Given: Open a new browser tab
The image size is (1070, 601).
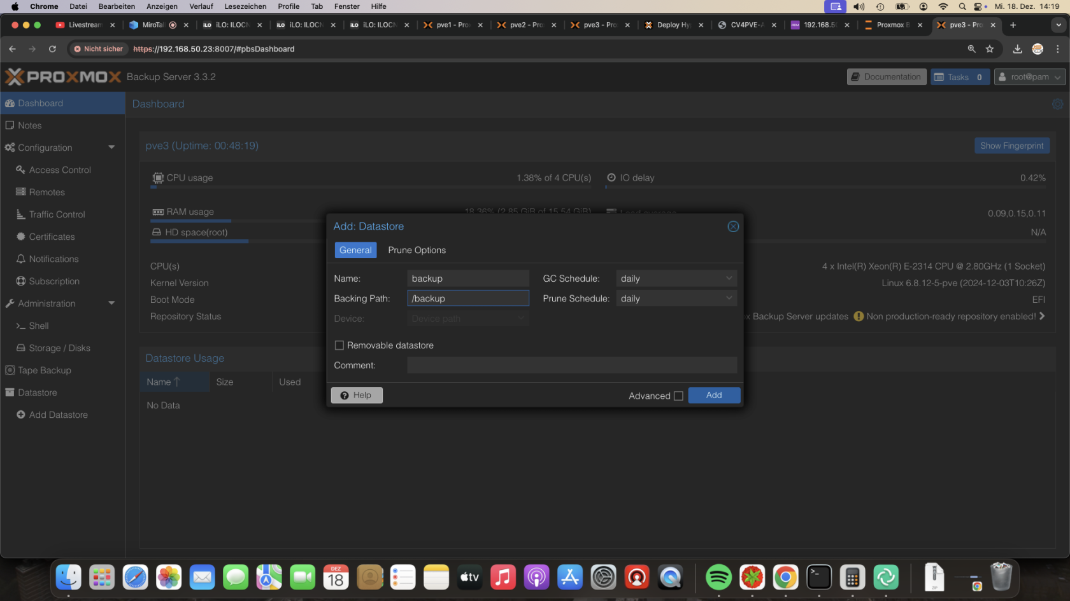Looking at the screenshot, I should click(x=1013, y=25).
